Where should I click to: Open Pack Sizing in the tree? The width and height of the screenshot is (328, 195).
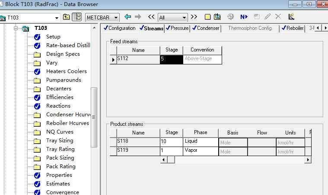click(60, 158)
